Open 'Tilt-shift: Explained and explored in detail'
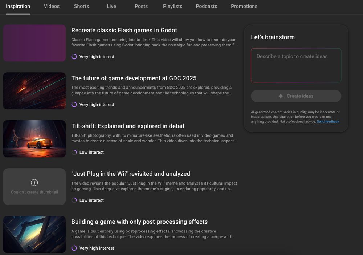Screen dimensions: 363x255 pos(127,126)
